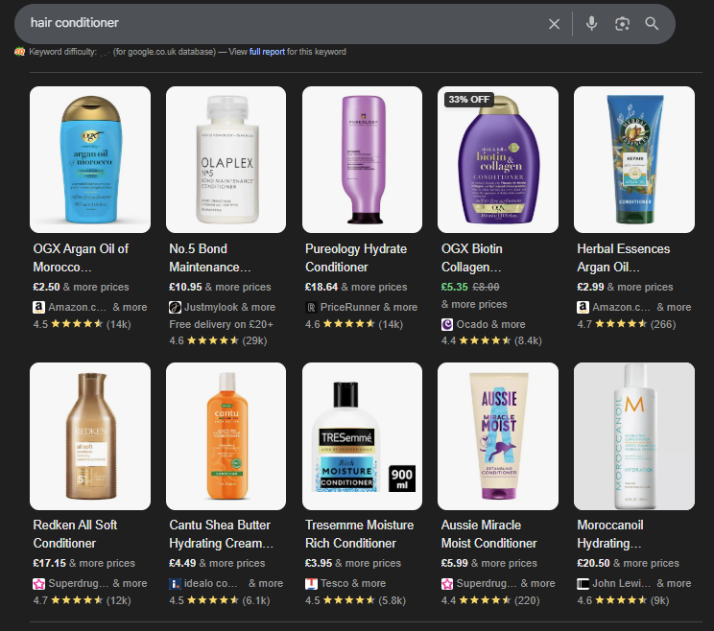The image size is (714, 631).
Task: Click the Tesco store icon
Action: 311,584
